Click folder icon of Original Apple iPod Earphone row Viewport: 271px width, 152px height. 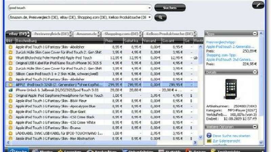point(11,95)
